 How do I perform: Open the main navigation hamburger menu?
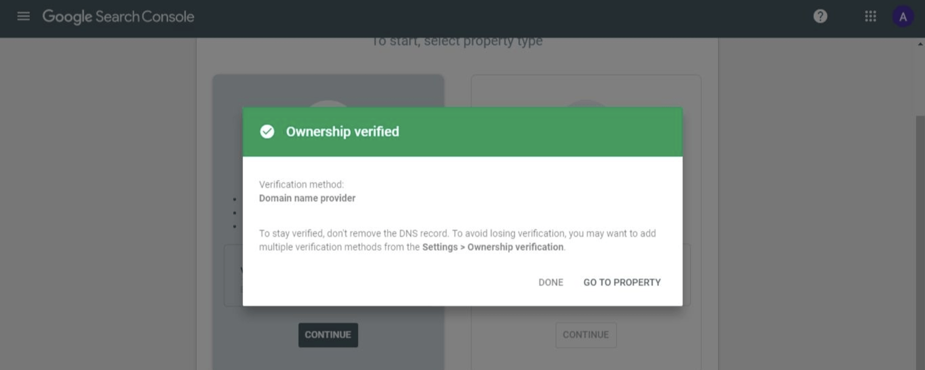tap(23, 16)
